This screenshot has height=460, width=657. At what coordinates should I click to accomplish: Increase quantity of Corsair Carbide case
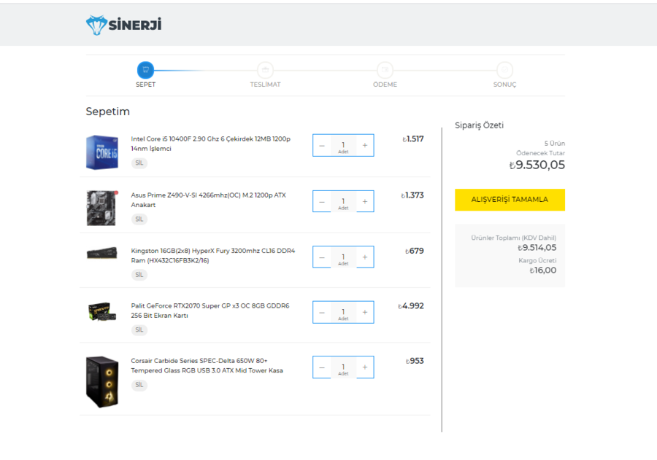pos(365,367)
